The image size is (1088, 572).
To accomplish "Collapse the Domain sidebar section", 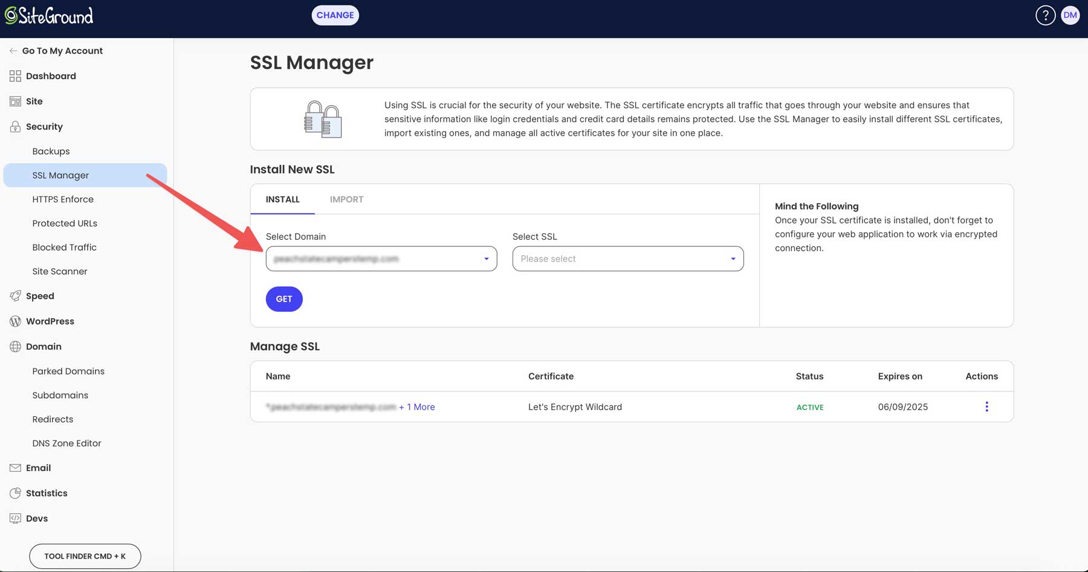I will (x=44, y=347).
